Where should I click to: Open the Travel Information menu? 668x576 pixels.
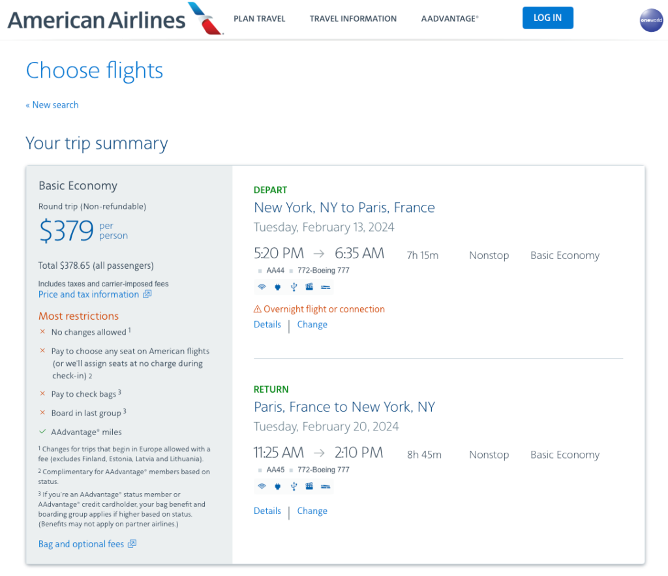click(x=353, y=19)
